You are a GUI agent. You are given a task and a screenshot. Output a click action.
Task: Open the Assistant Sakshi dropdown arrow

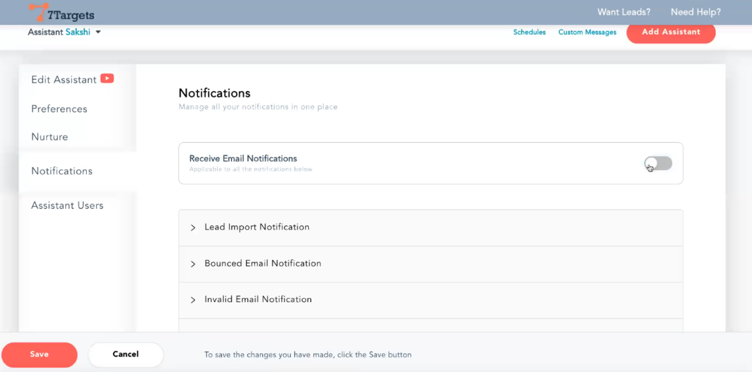98,32
